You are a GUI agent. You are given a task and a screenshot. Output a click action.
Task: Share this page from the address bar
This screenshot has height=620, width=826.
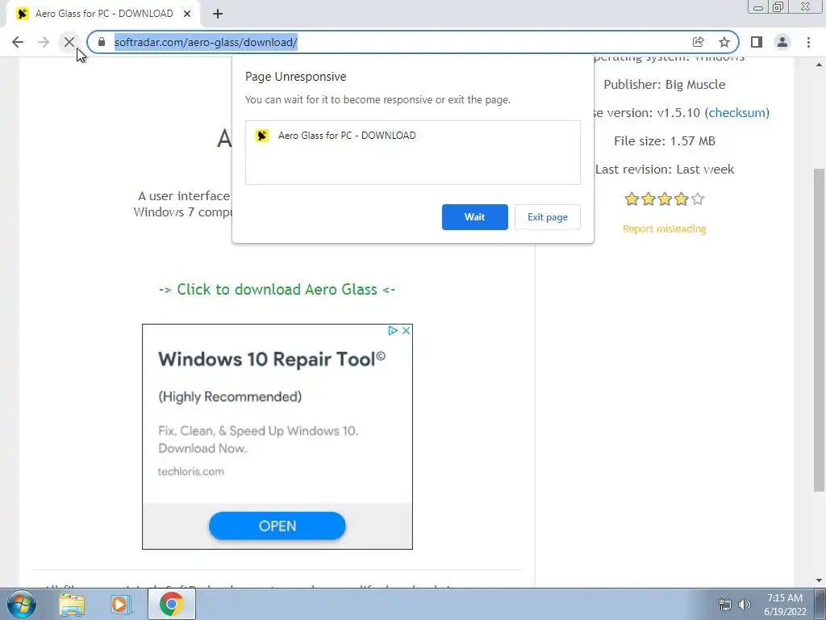click(698, 42)
